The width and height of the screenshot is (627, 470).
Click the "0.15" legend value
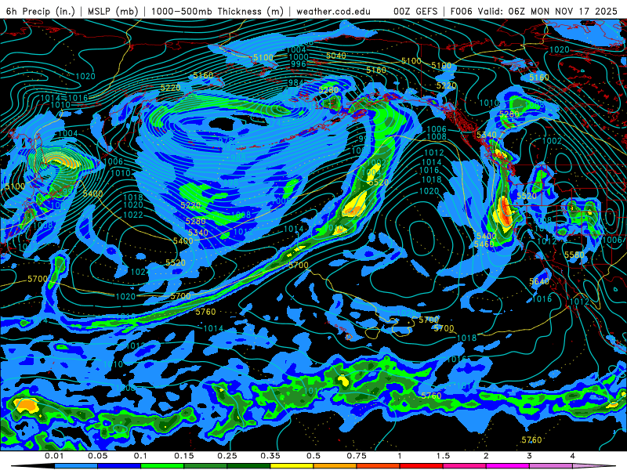184,456
